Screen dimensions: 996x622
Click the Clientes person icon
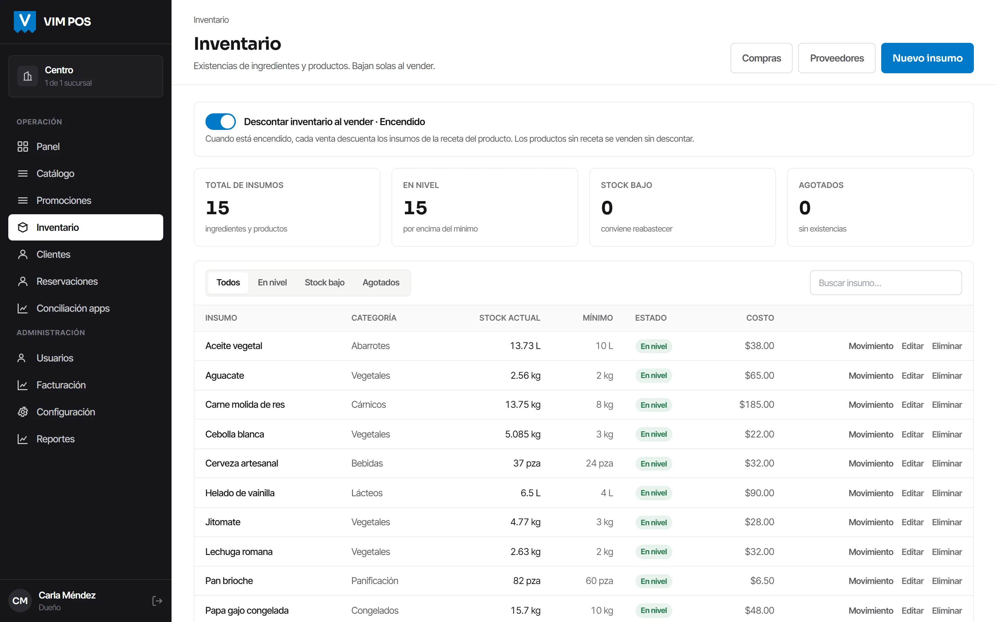tap(22, 254)
